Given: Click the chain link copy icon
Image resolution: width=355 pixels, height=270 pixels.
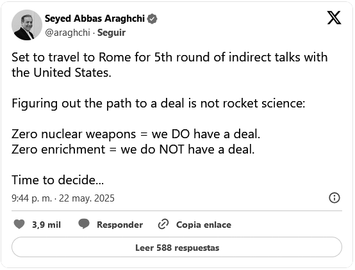Looking at the screenshot, I should (163, 225).
